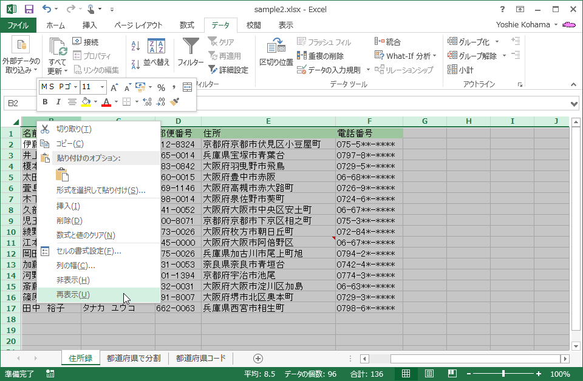Click 統合 consolidate icon
Screen dimensions: 583x381
[x=388, y=42]
